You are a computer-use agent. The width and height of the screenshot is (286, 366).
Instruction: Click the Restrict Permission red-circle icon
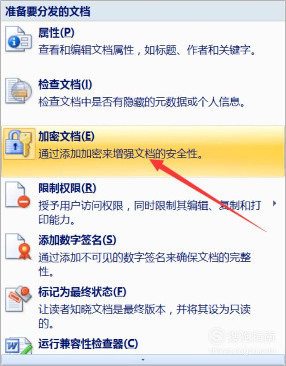[x=18, y=195]
